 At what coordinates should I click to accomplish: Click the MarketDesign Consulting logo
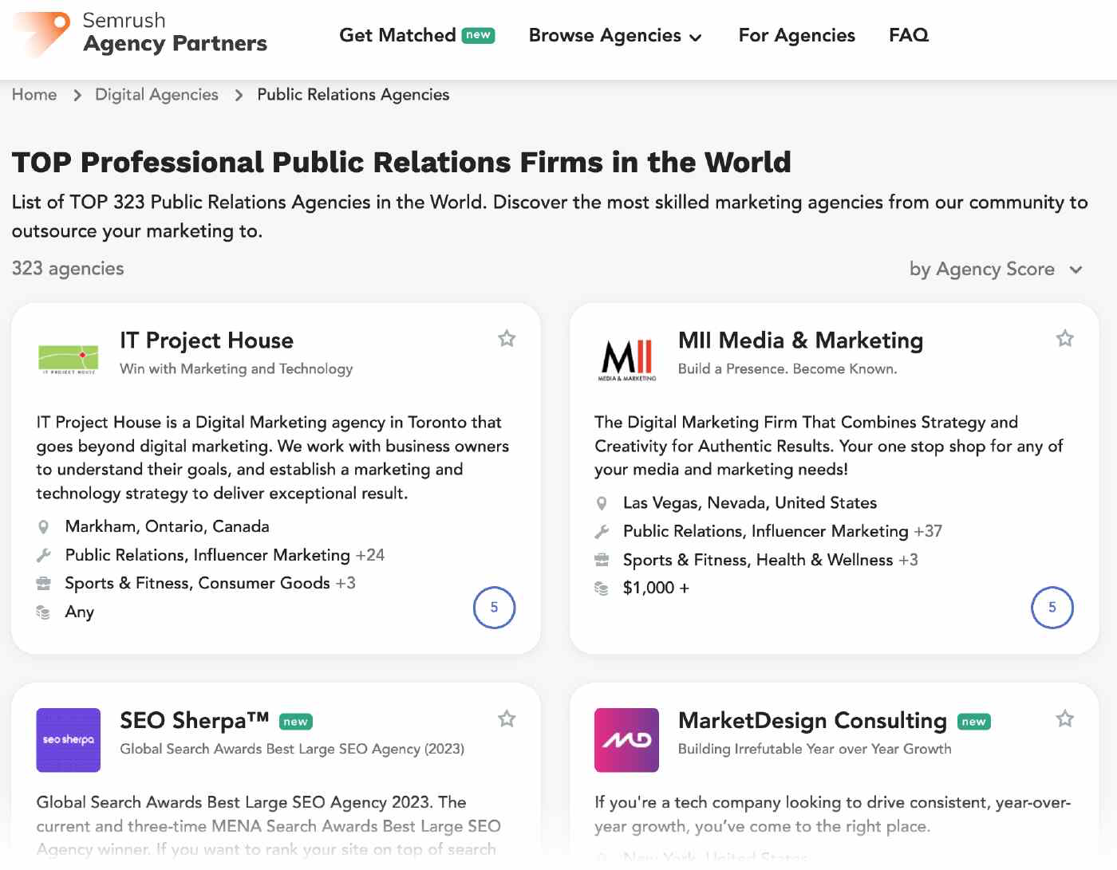click(x=626, y=740)
